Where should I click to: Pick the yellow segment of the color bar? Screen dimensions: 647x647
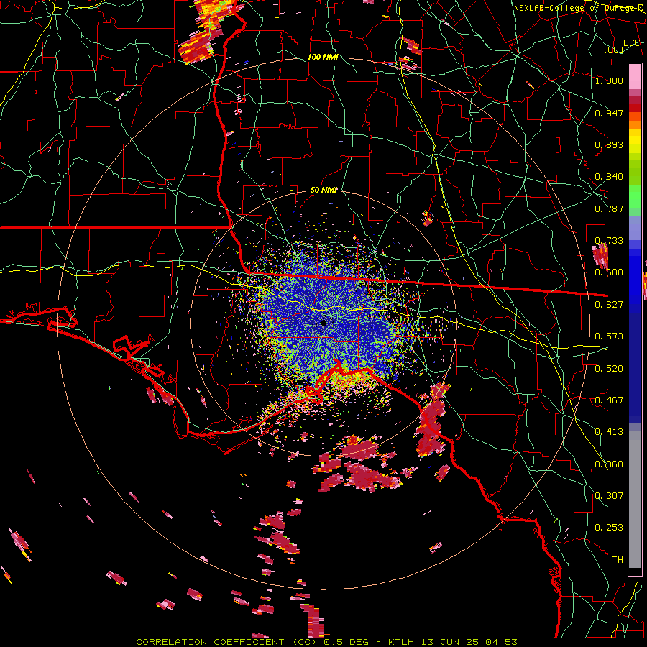pyautogui.click(x=635, y=141)
